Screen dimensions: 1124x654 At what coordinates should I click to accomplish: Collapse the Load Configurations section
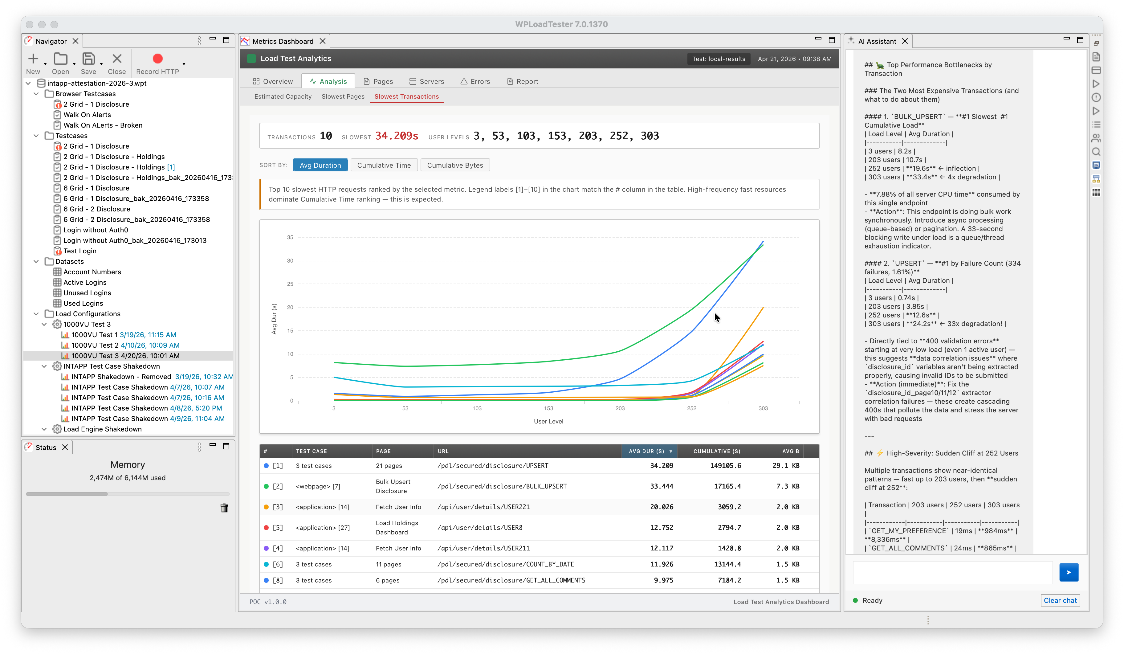click(x=37, y=314)
